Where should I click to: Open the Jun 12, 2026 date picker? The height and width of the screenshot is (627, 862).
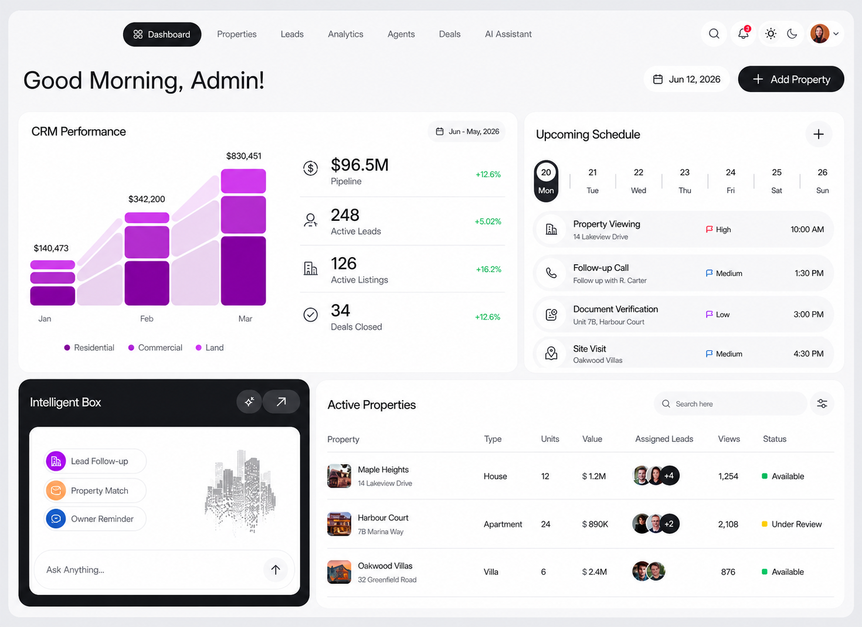point(687,79)
